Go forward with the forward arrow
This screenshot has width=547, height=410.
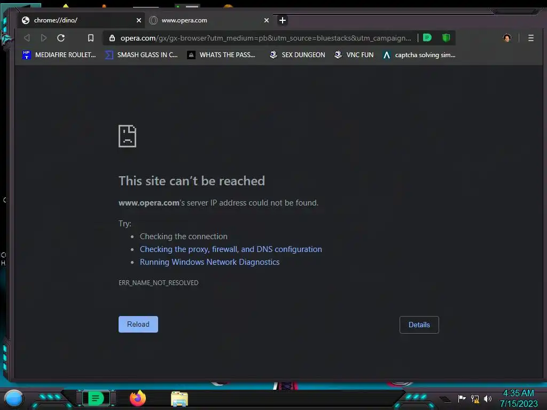click(x=44, y=38)
